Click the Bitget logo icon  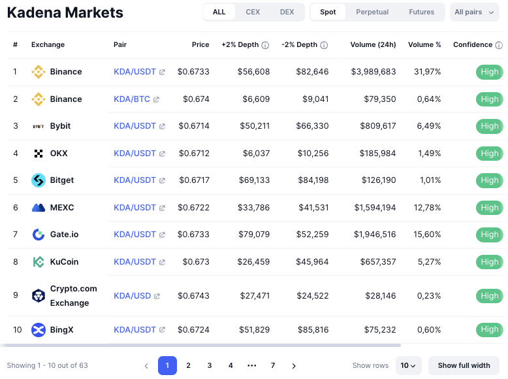39,180
